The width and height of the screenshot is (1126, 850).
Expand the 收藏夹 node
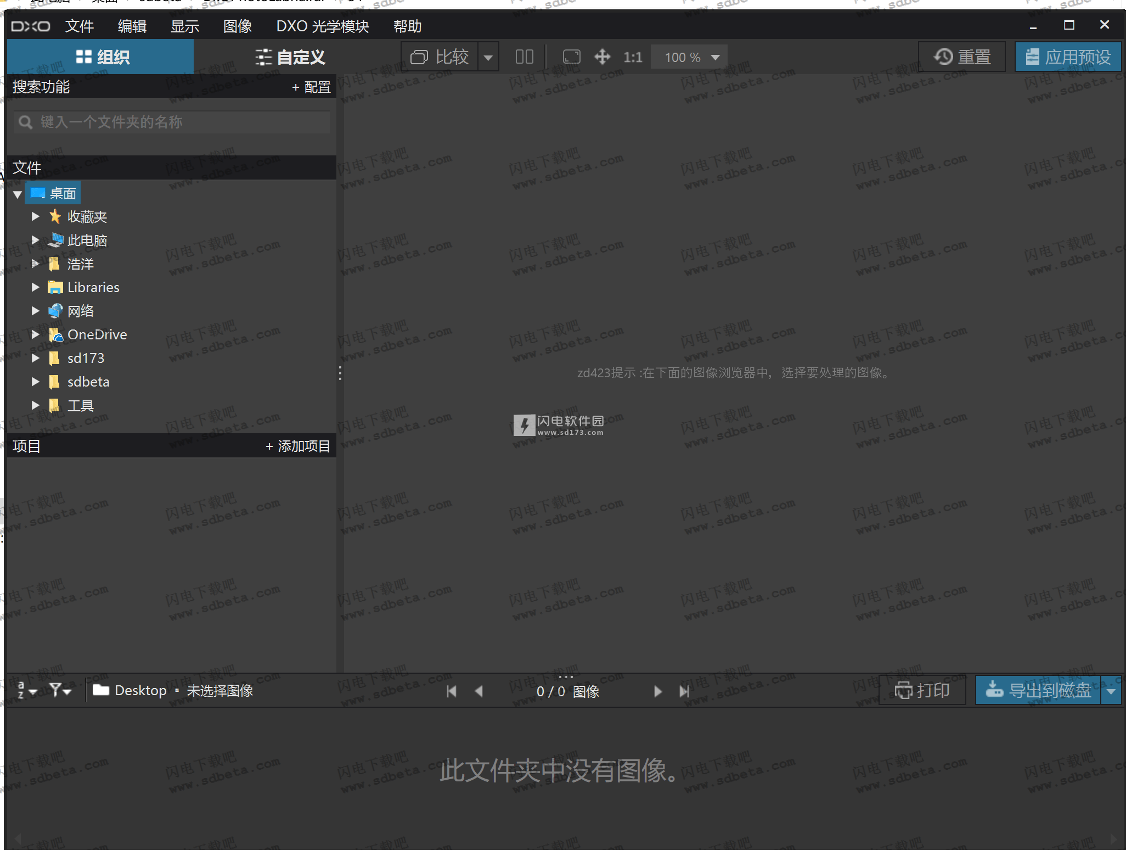click(x=36, y=216)
